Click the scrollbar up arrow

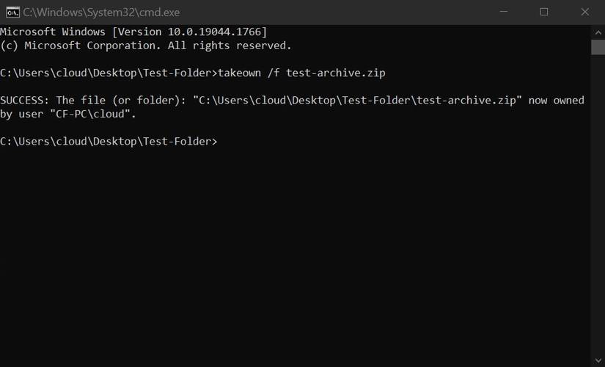[598, 32]
